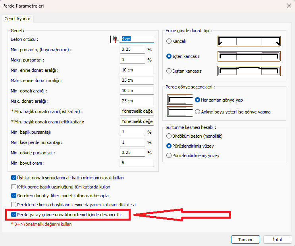Toggle Gereken donatıyı fiber modeli checkbox

pyautogui.click(x=14, y=196)
